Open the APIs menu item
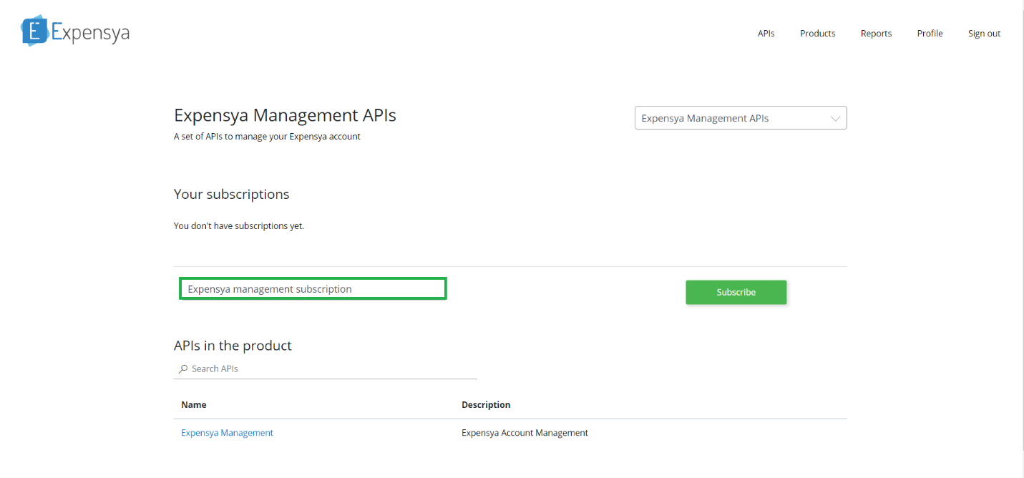 [766, 34]
